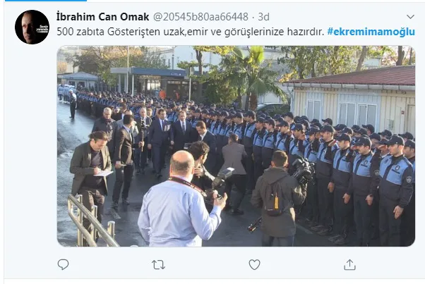Click the man in light blue shirt in photo

tap(180, 203)
